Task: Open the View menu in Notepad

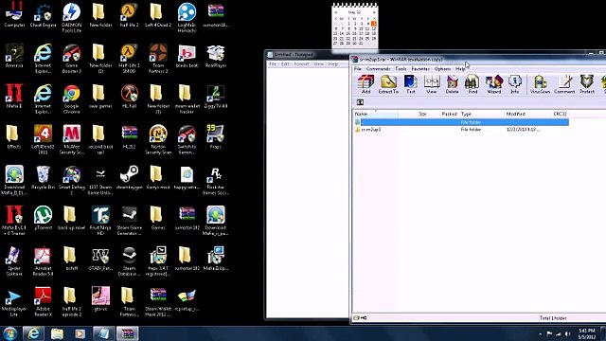Action: click(x=318, y=63)
